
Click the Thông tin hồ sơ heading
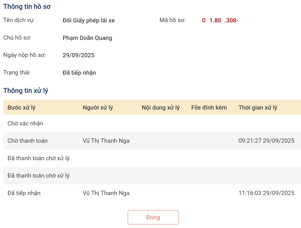pos(27,7)
